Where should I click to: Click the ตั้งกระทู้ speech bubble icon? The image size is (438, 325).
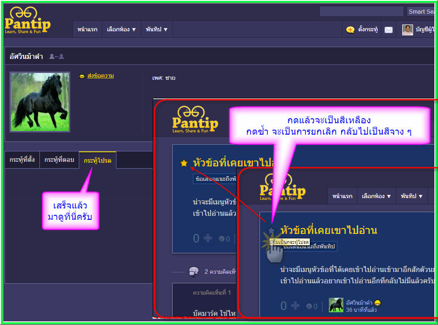[x=350, y=29]
